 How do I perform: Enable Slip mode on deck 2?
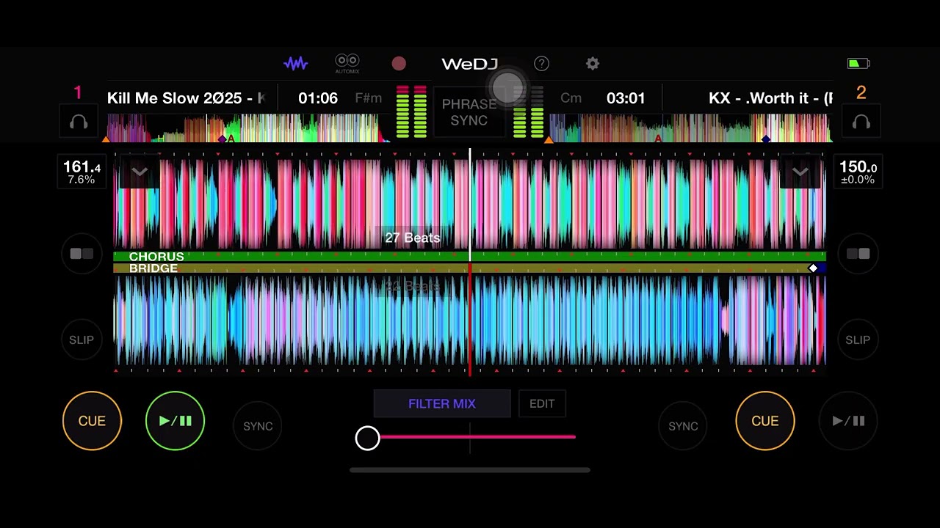pyautogui.click(x=858, y=340)
